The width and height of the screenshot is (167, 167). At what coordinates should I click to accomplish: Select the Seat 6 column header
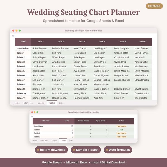coord(142,41)
